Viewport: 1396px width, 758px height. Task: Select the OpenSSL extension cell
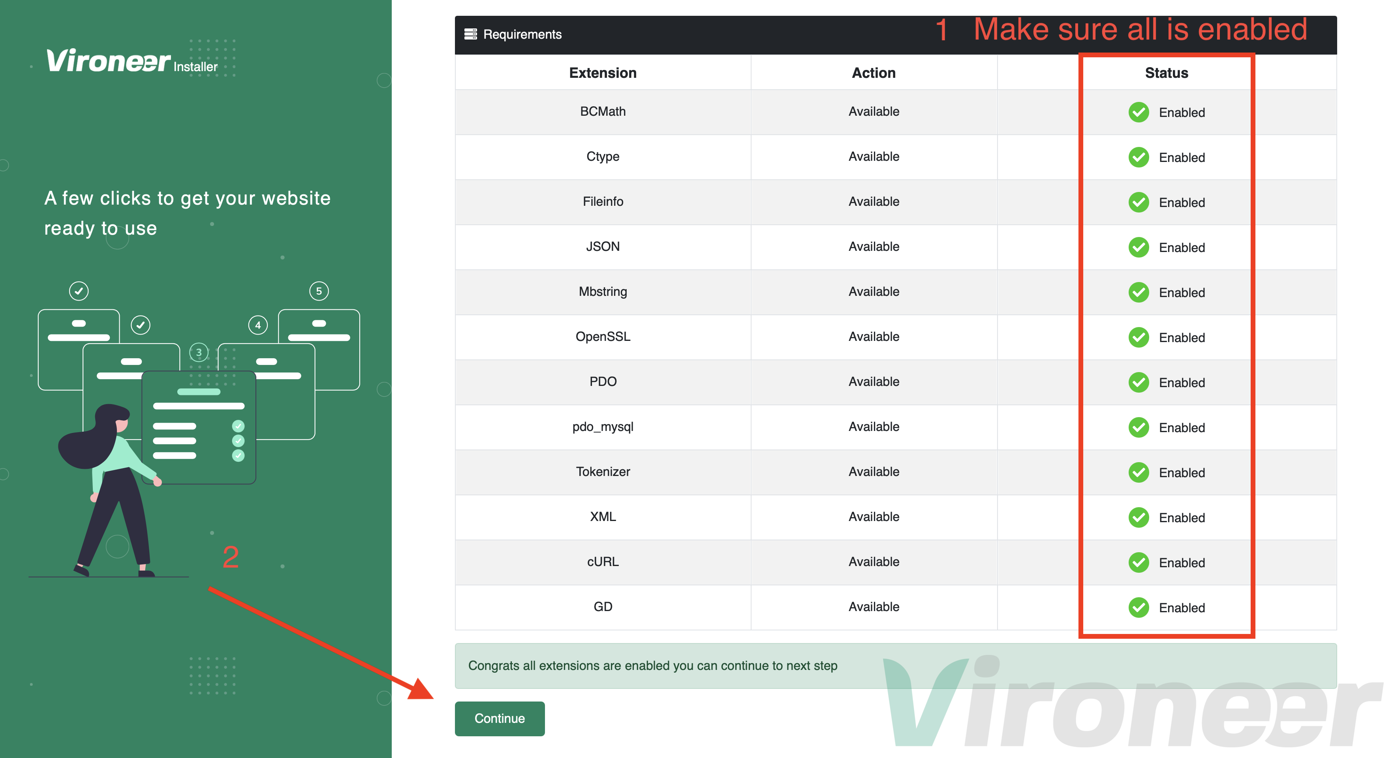(x=603, y=337)
